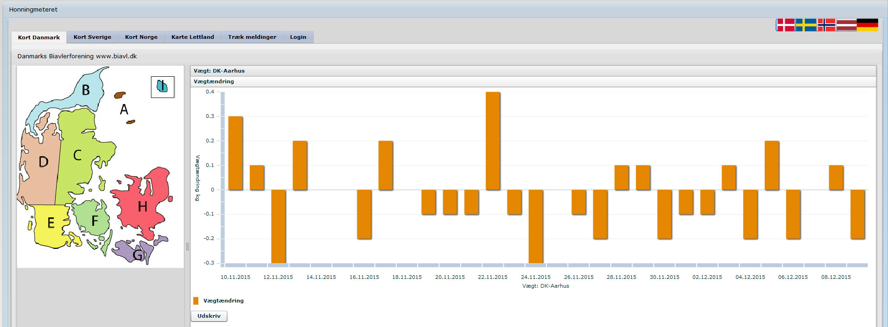Collapse the Vægt: DK-Aarhus panel header
This screenshot has width=888, height=327.
[533, 71]
